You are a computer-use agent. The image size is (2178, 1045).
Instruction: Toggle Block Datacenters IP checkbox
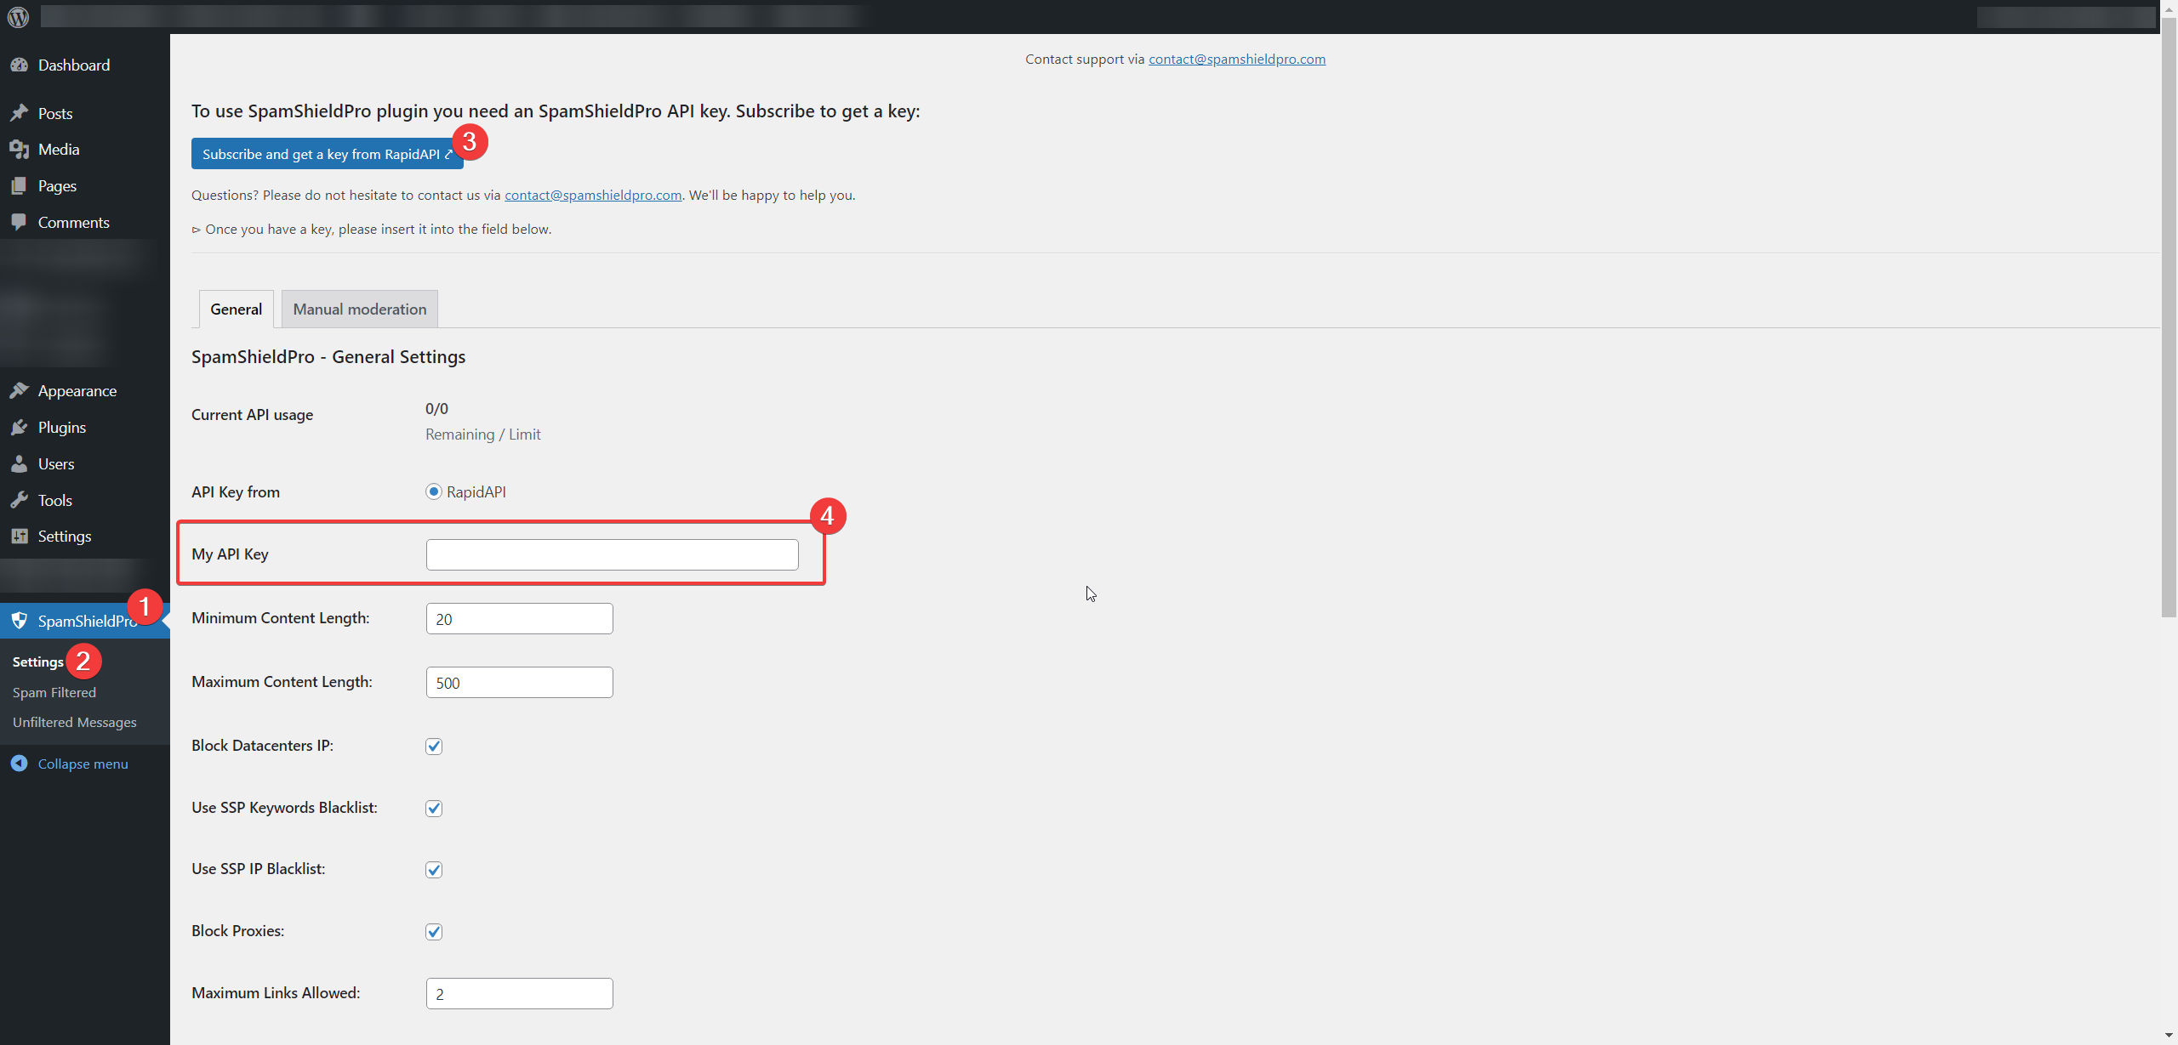[x=434, y=747]
